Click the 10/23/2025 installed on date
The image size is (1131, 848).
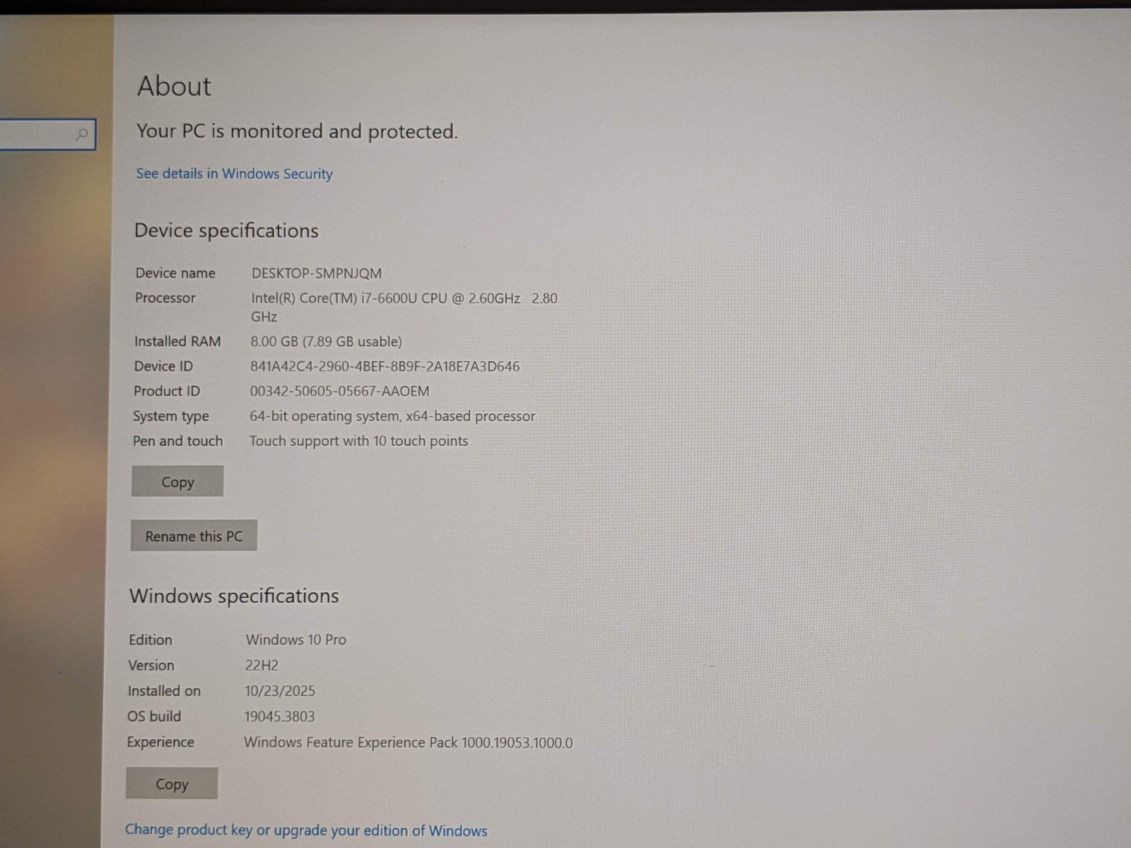click(280, 691)
